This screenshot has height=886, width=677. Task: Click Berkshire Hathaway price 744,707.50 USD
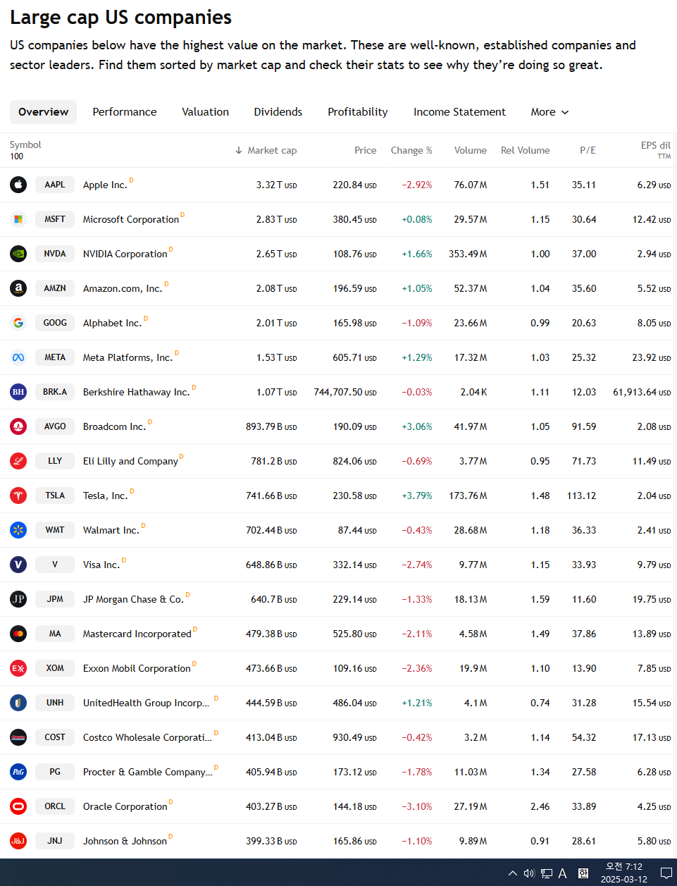click(345, 392)
